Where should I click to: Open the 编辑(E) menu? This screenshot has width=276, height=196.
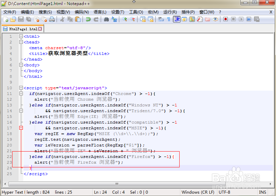coord(27,12)
